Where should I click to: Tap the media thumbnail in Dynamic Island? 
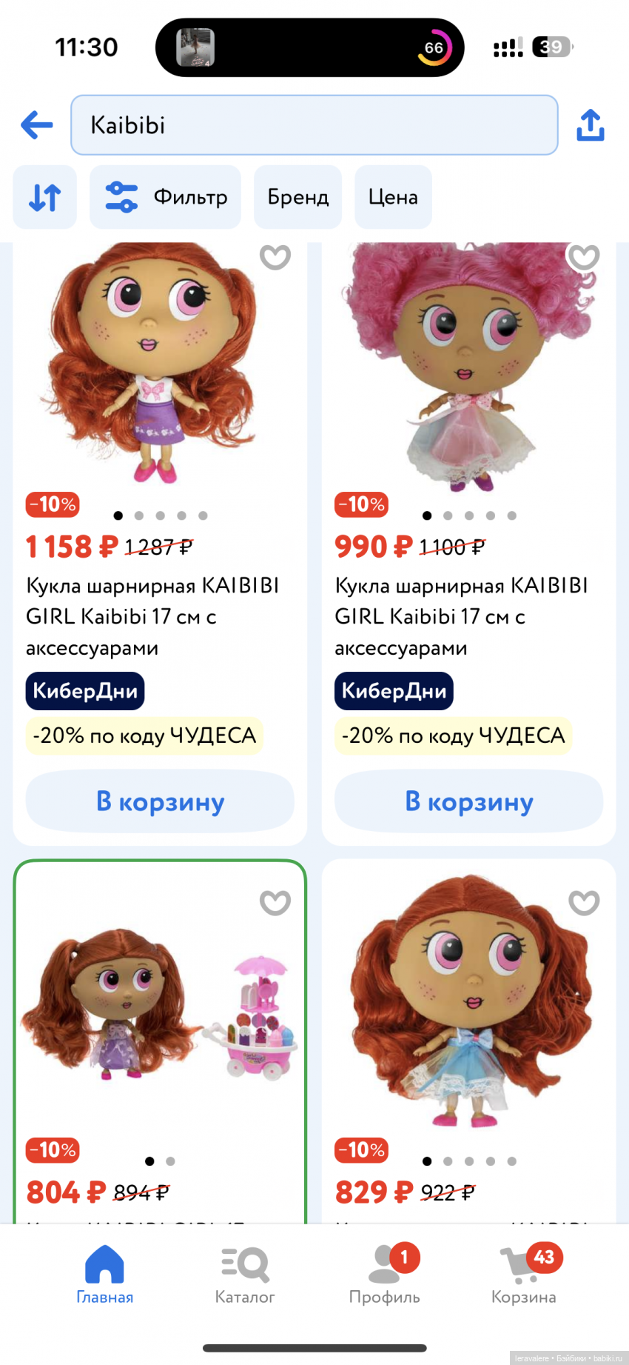tap(195, 47)
